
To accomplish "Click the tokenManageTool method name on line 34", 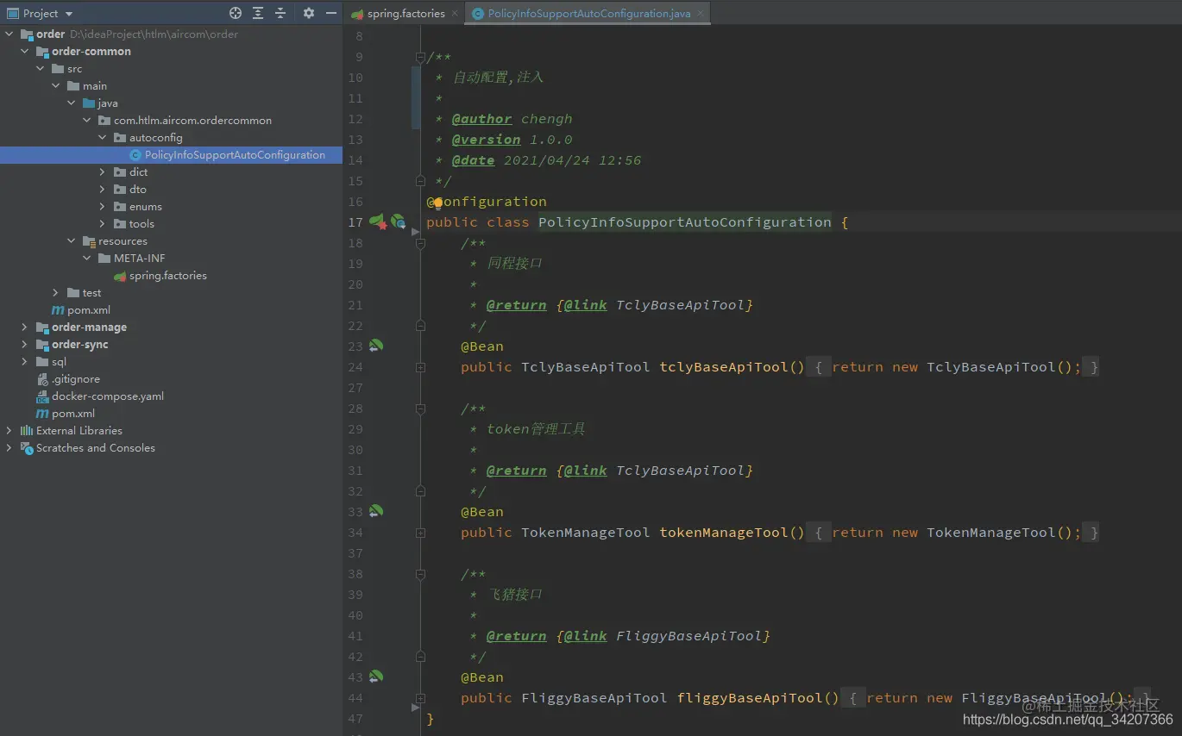I will tap(723, 533).
